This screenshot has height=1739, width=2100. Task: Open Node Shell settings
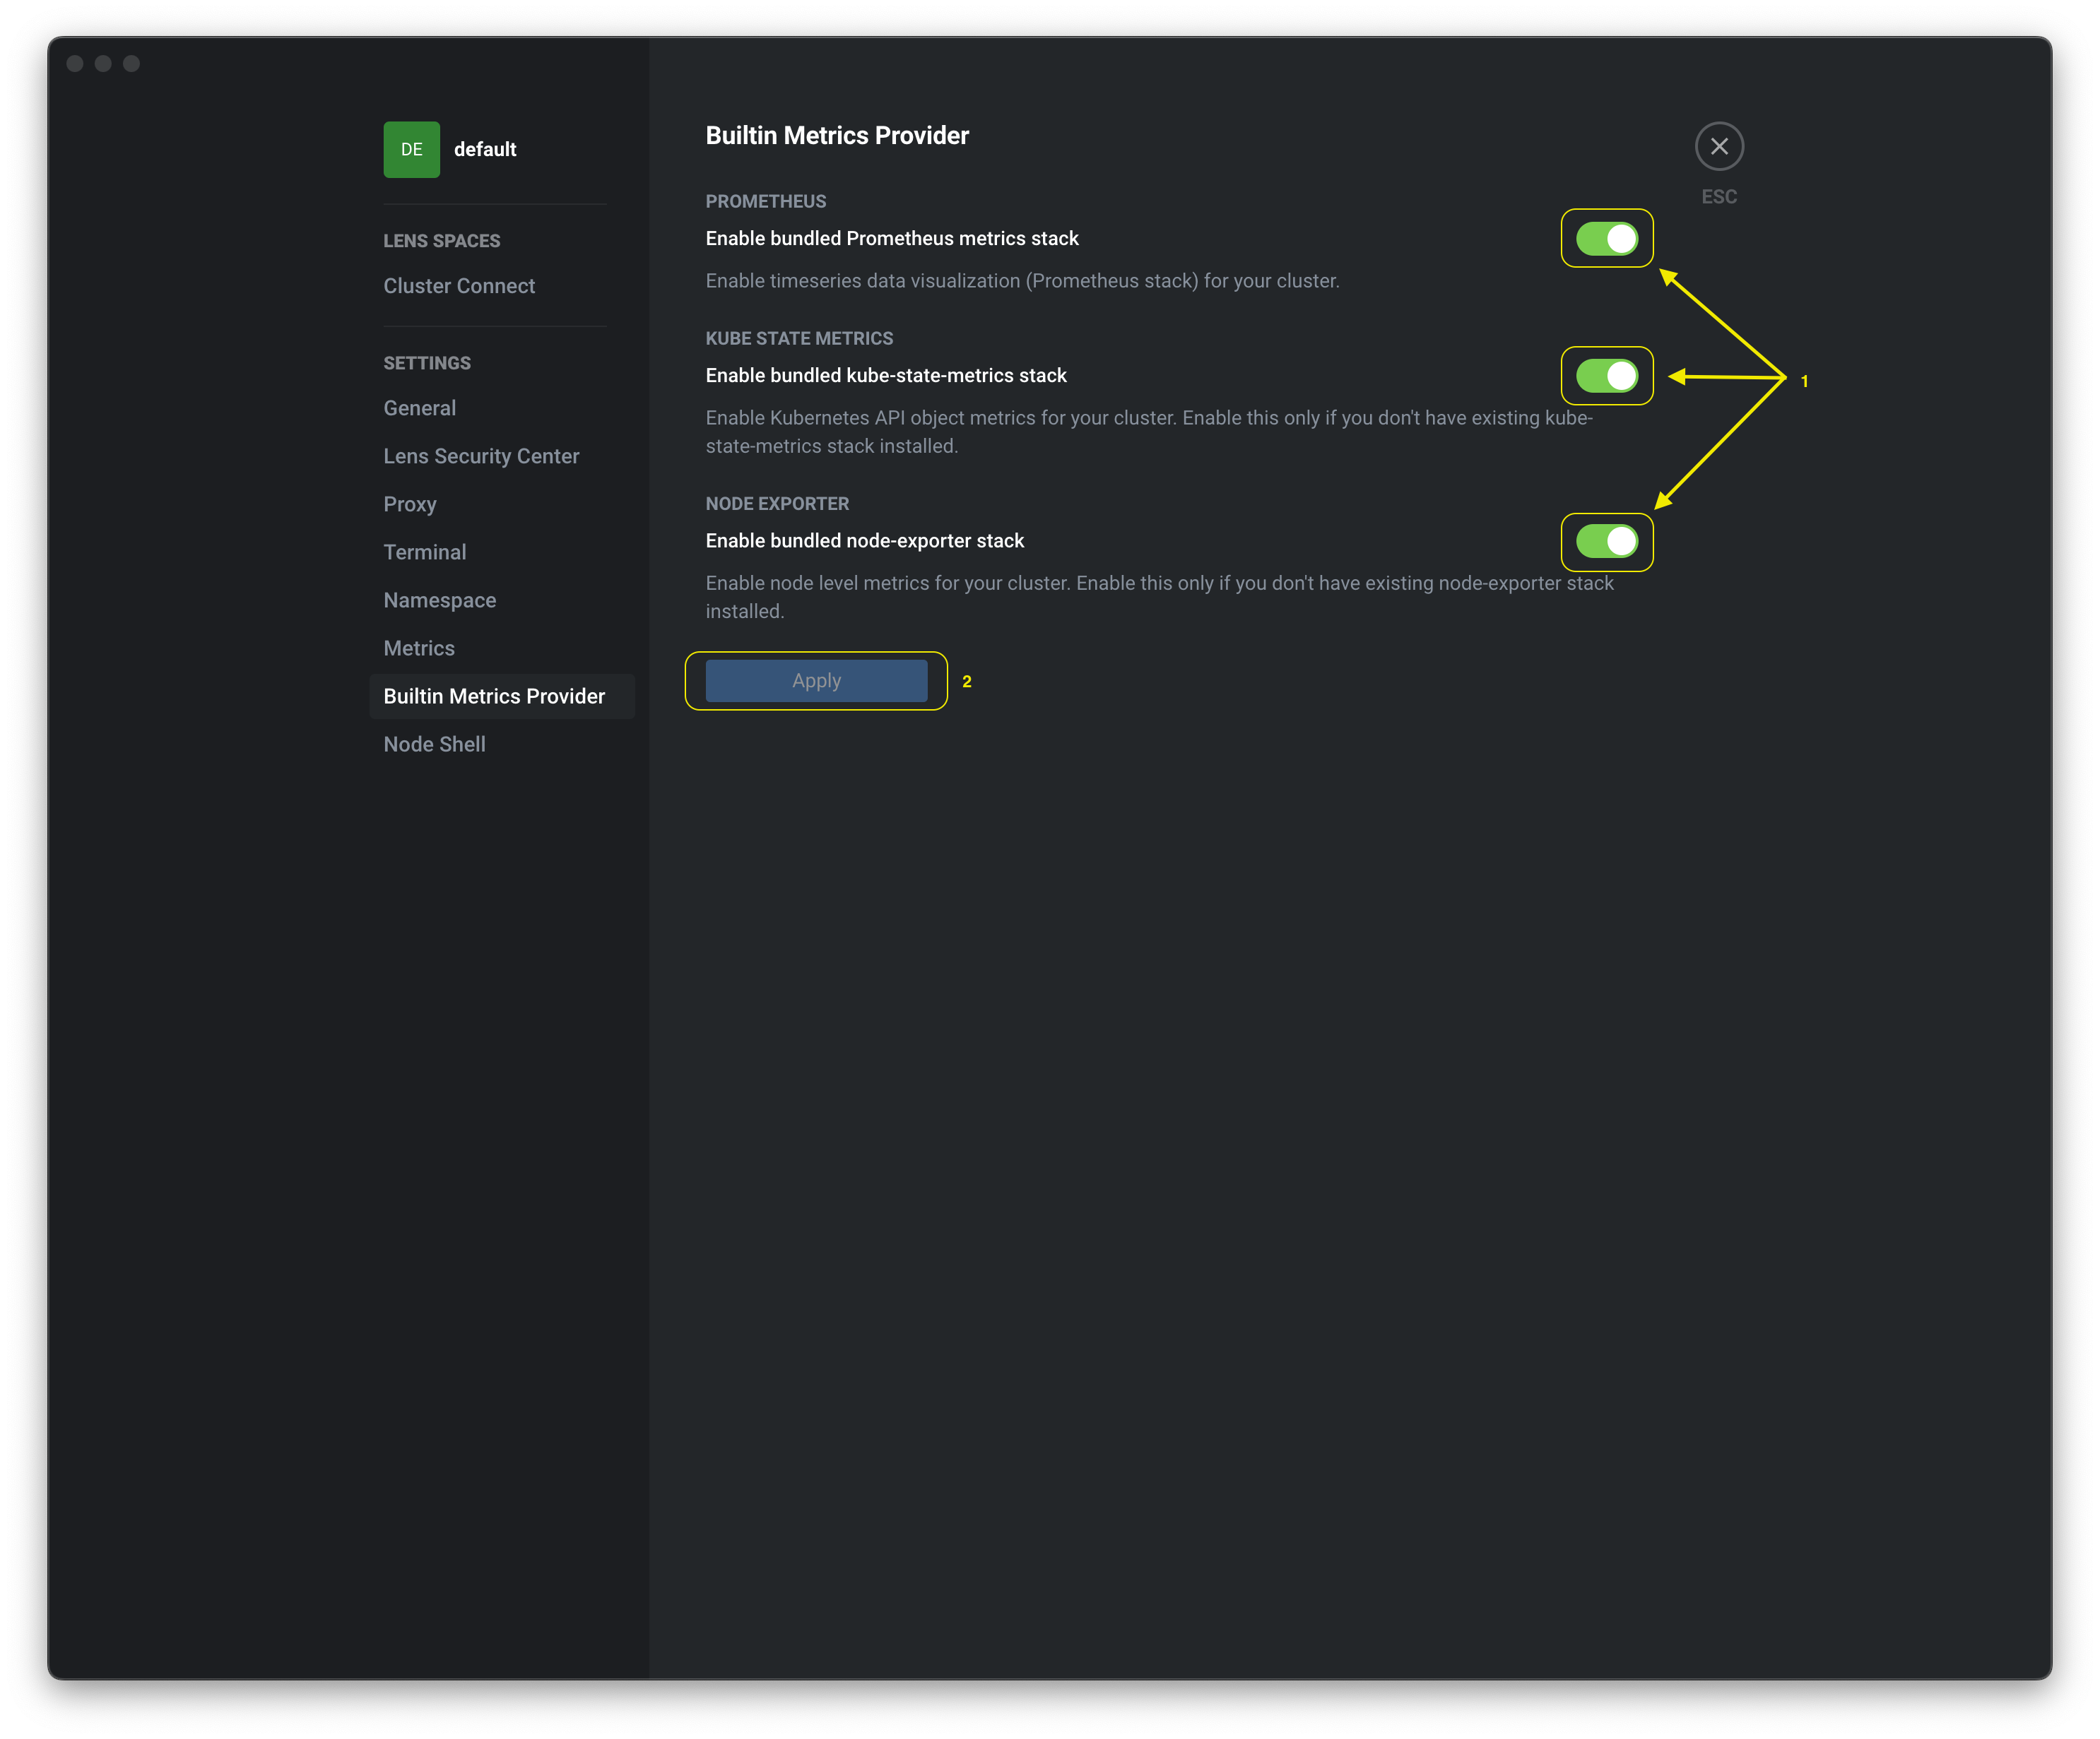tap(434, 744)
